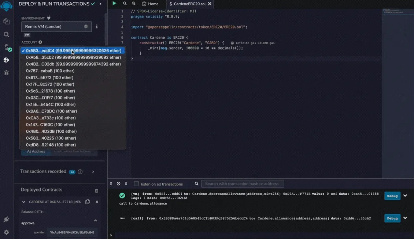Open the Solidity compiler sidebar icon
This screenshot has height=239, width=414.
coord(7,48)
